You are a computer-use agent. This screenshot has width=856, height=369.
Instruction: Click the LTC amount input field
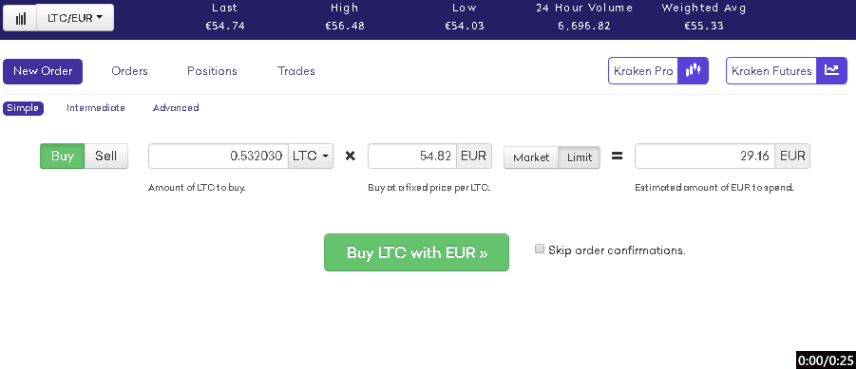tap(219, 156)
